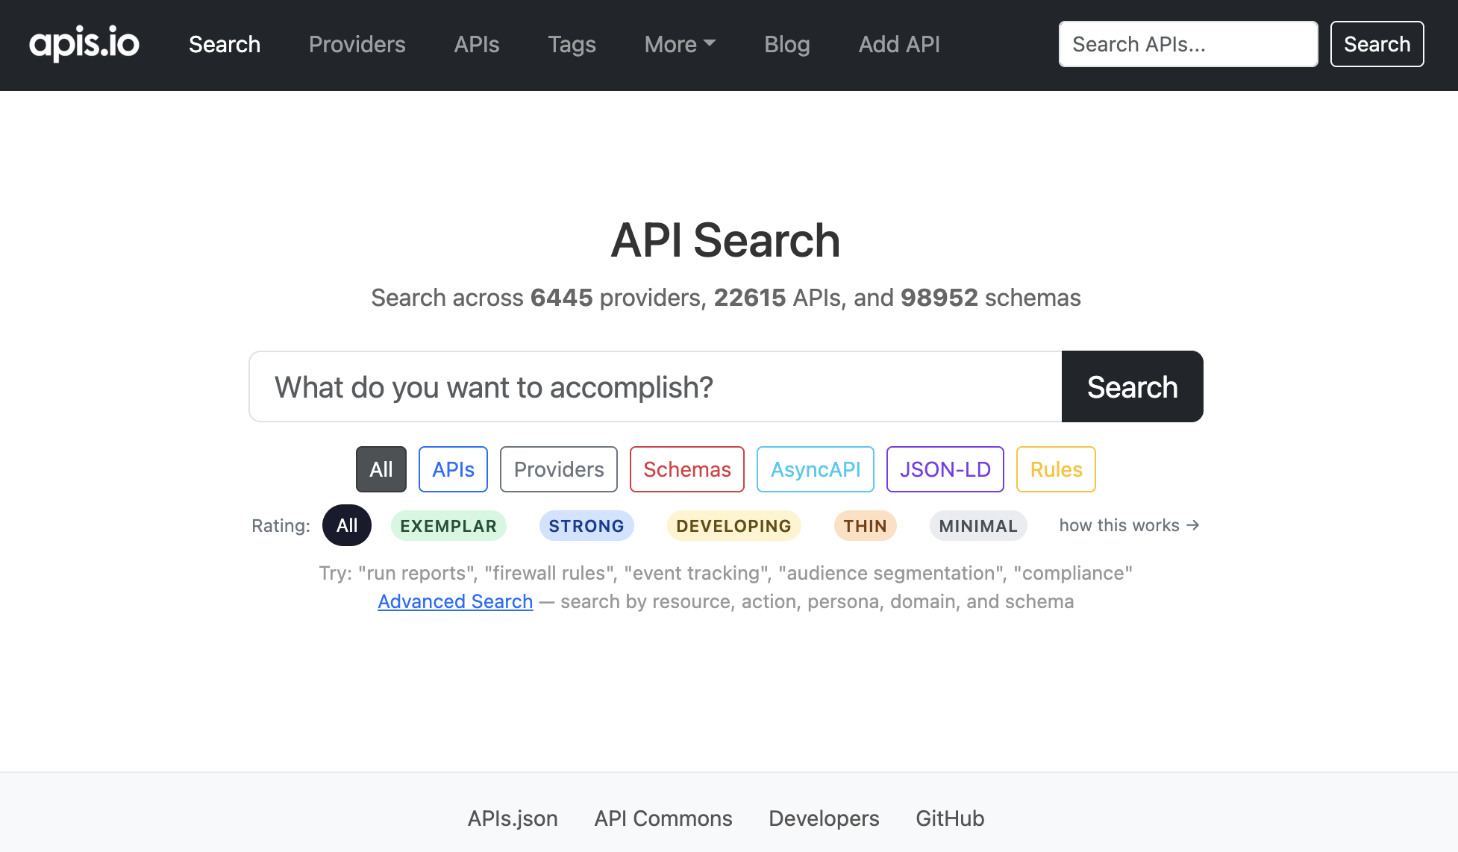This screenshot has height=852, width=1458.
Task: Filter by DEVELOPING rating
Action: pos(733,526)
